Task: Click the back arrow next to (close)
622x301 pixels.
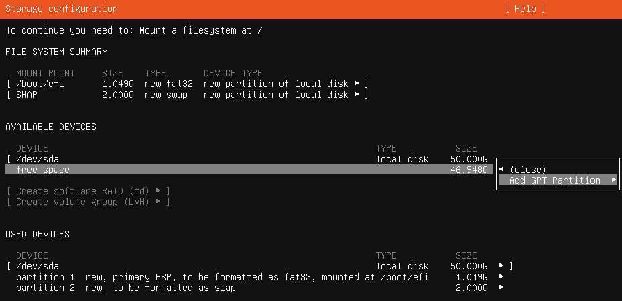Action: click(501, 170)
